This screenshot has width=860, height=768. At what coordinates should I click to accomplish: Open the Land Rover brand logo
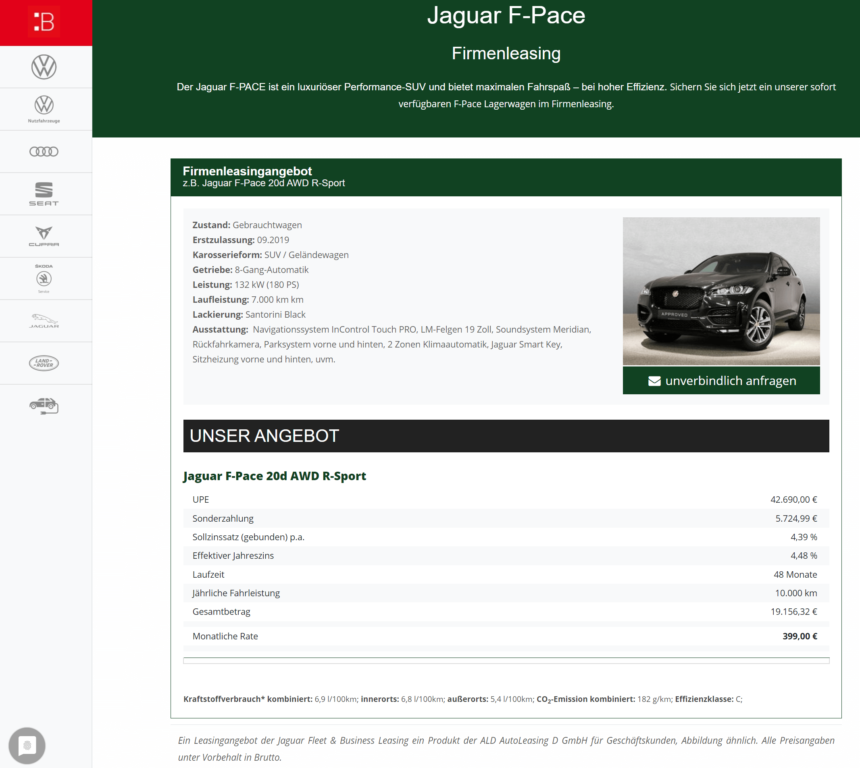(x=44, y=363)
